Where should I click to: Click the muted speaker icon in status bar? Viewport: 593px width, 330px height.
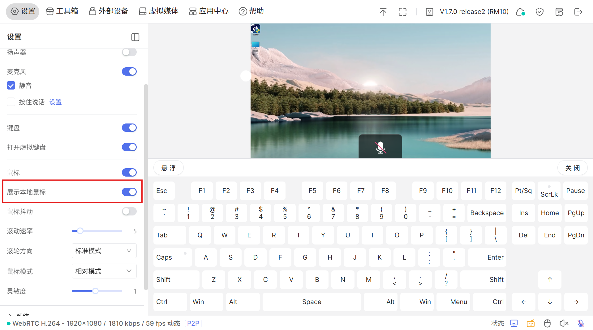[564, 323]
